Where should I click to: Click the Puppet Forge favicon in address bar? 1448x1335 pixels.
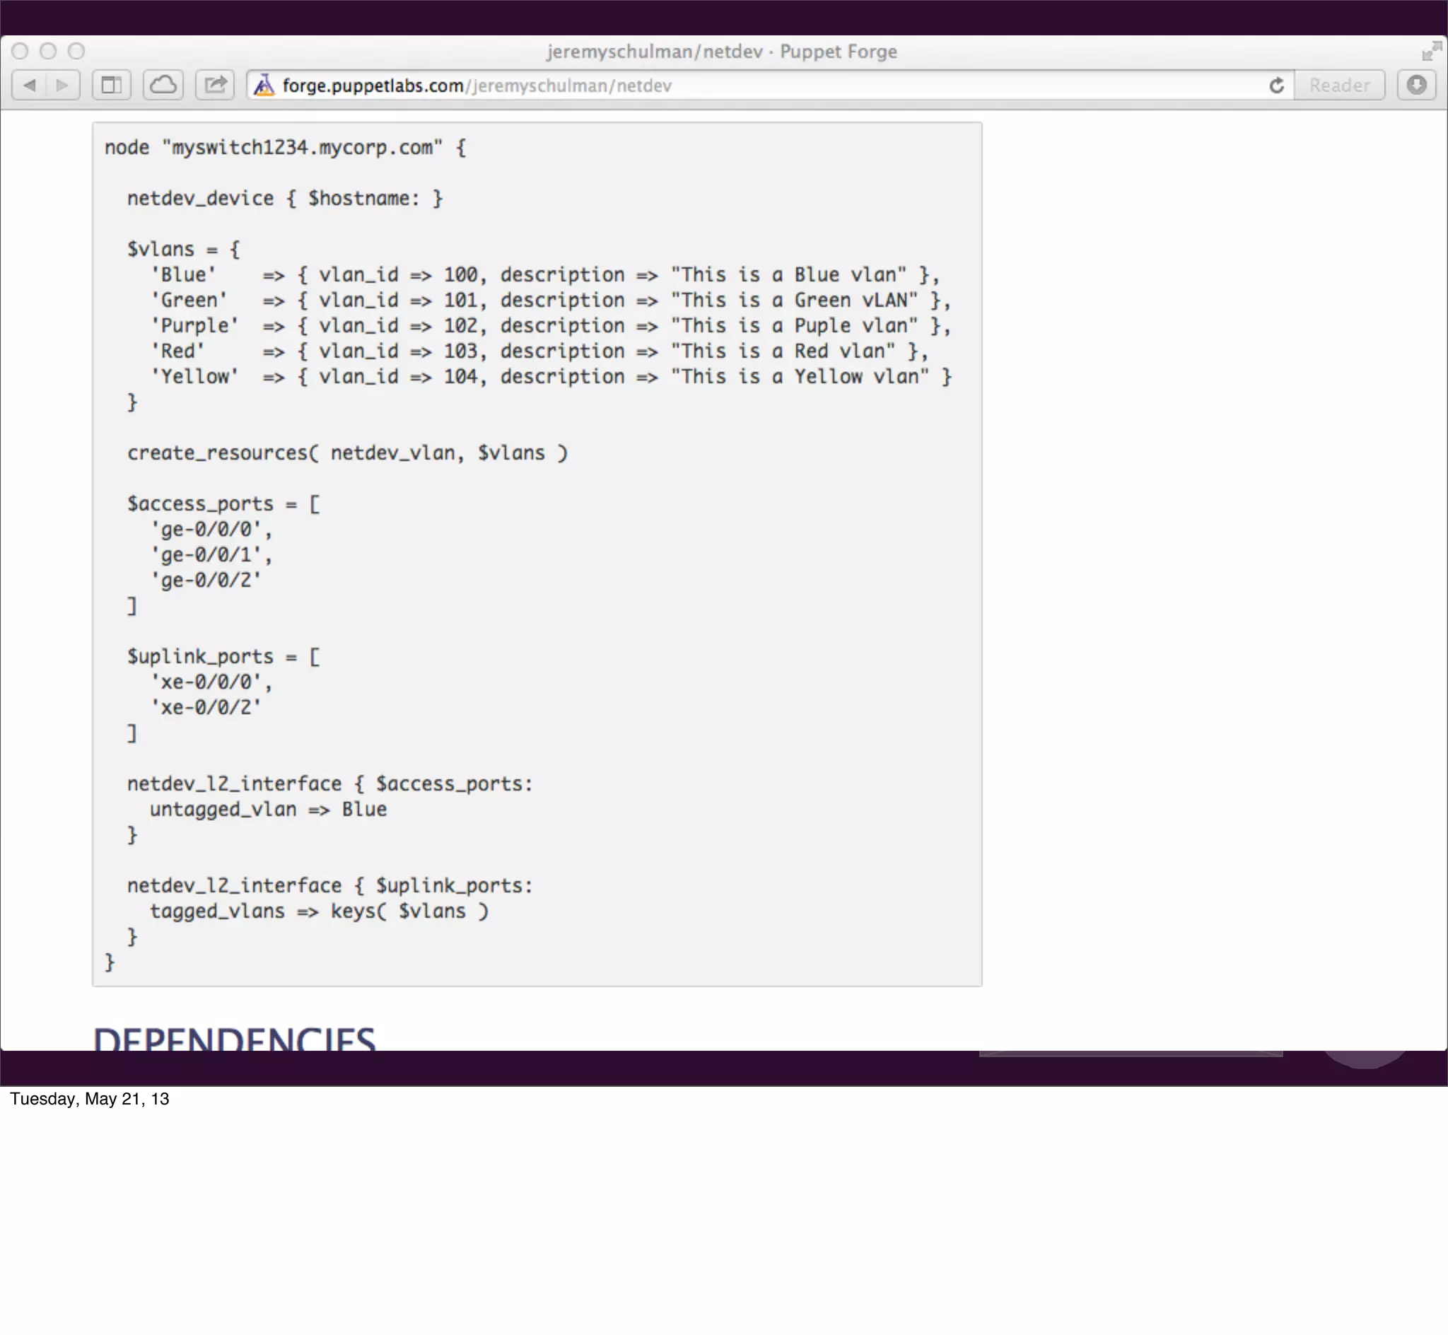[x=264, y=86]
